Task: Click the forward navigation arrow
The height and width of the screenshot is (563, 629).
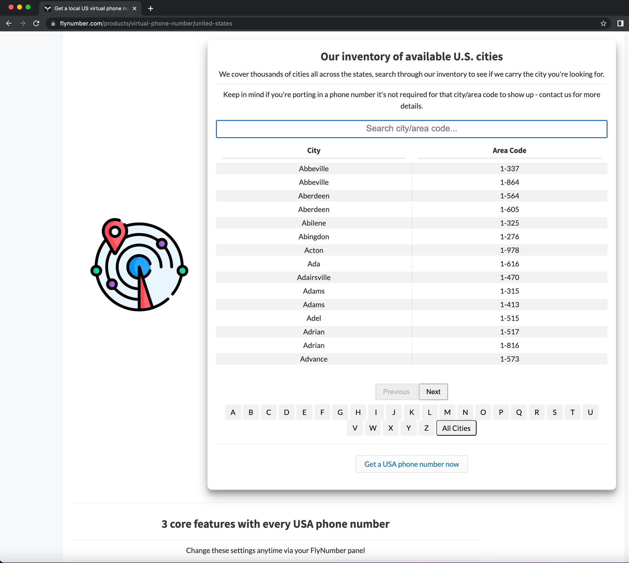Action: (x=22, y=23)
